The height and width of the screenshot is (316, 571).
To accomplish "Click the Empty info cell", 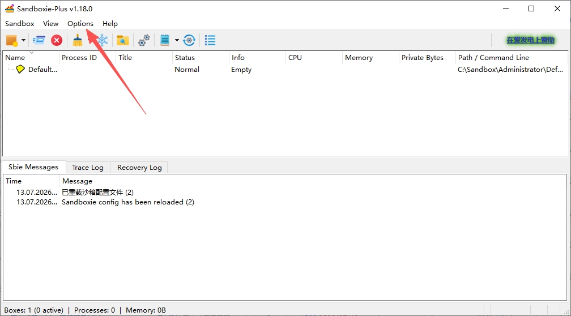I will coord(241,70).
